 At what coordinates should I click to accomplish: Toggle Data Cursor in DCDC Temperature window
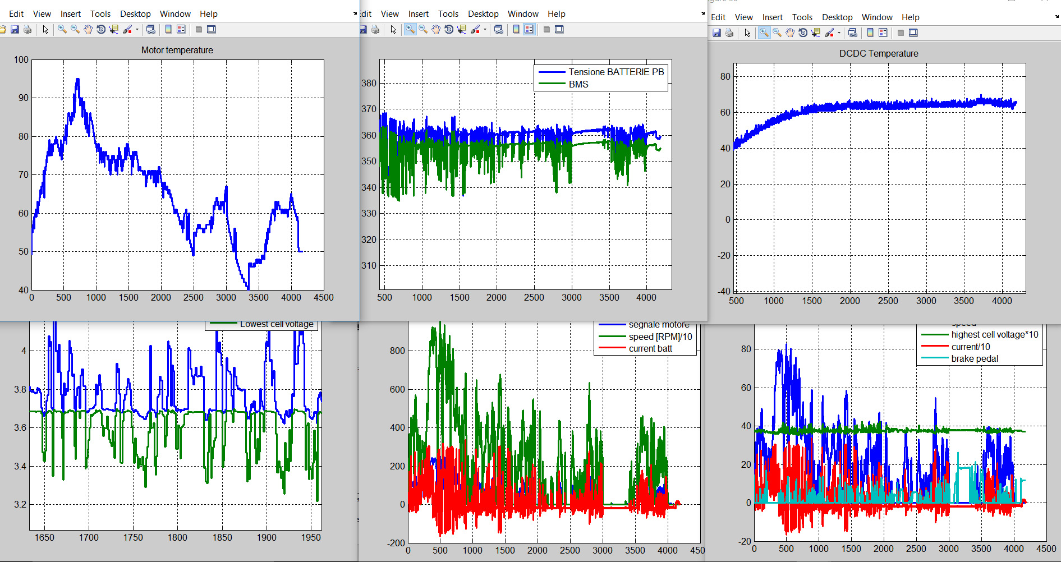(x=816, y=33)
